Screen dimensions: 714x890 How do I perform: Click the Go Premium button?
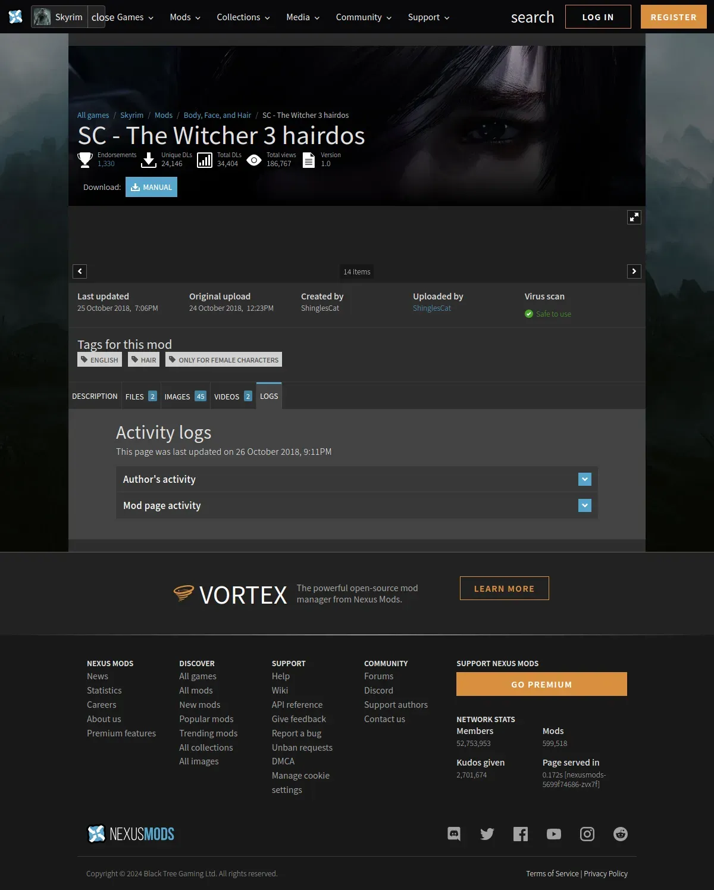(x=541, y=684)
